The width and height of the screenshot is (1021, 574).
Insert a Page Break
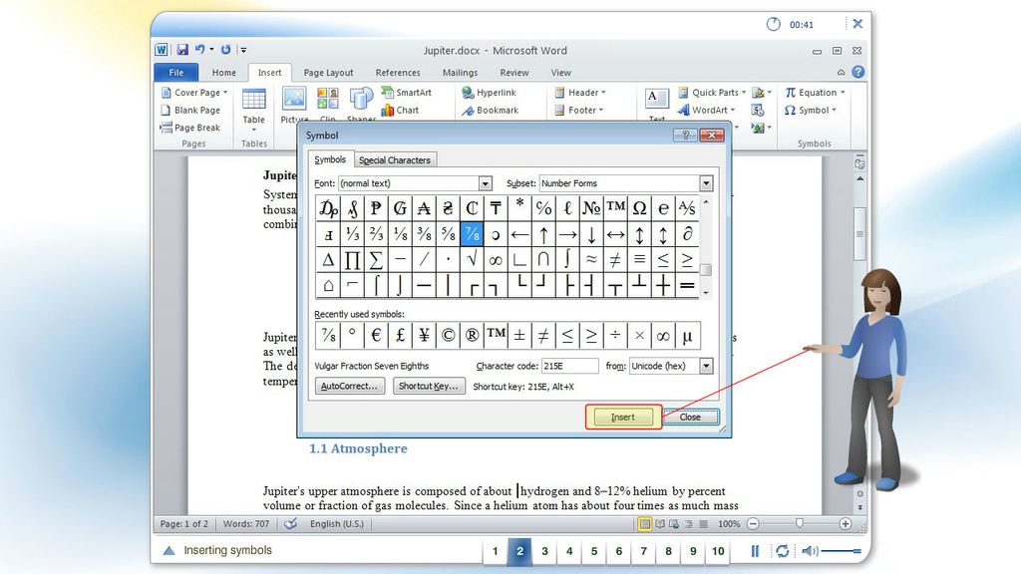pyautogui.click(x=190, y=128)
